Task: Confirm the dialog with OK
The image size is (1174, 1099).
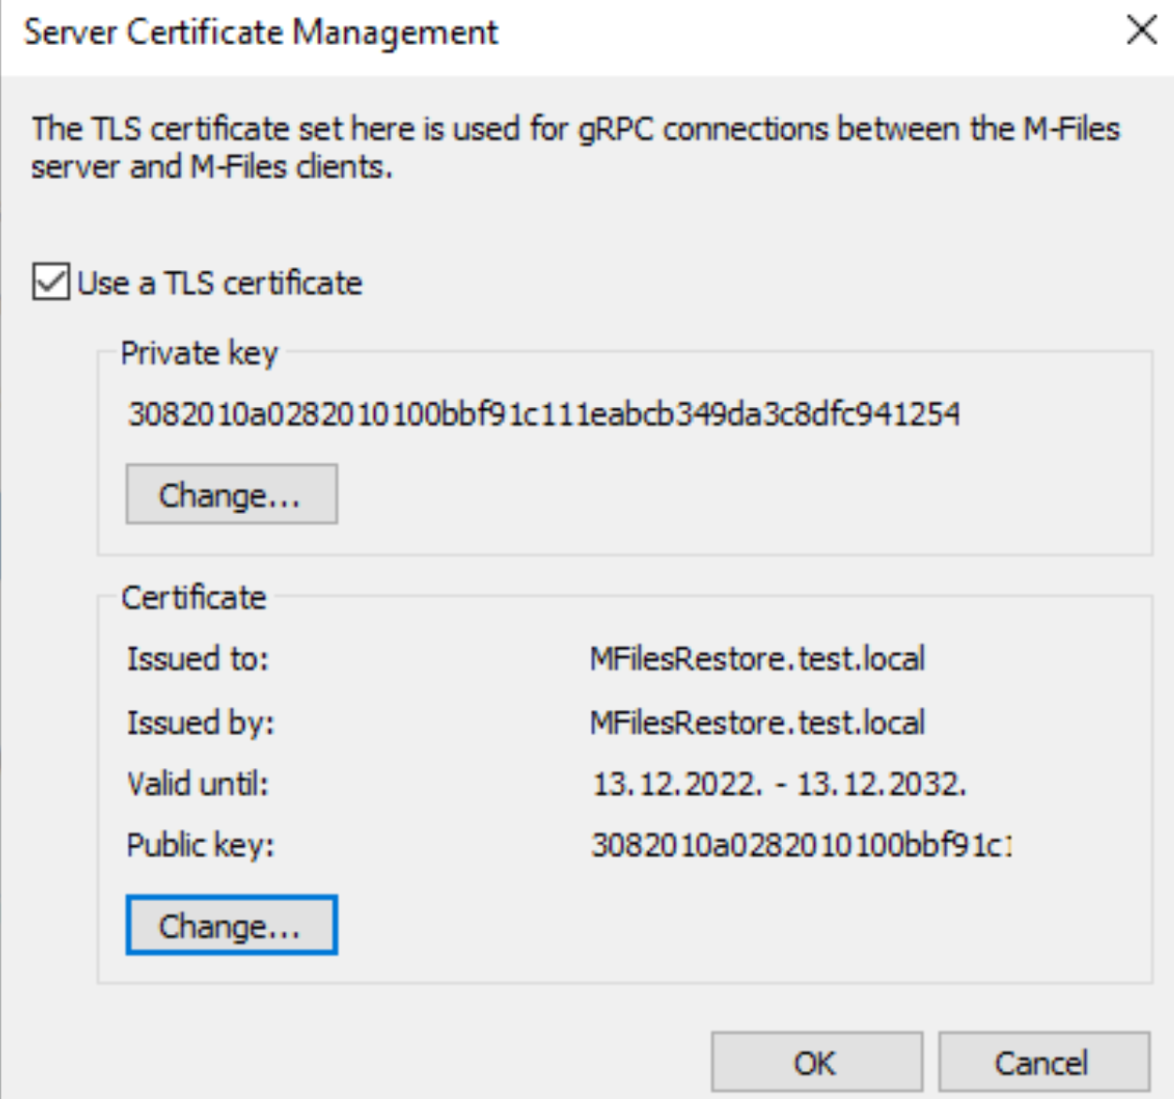Action: coord(817,1062)
